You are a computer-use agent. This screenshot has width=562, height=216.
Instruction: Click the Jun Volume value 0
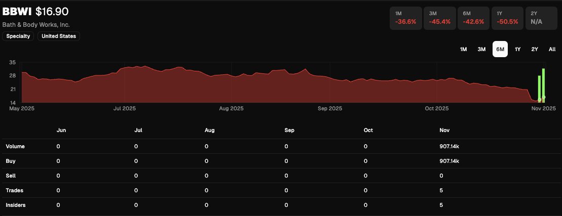(x=58, y=146)
